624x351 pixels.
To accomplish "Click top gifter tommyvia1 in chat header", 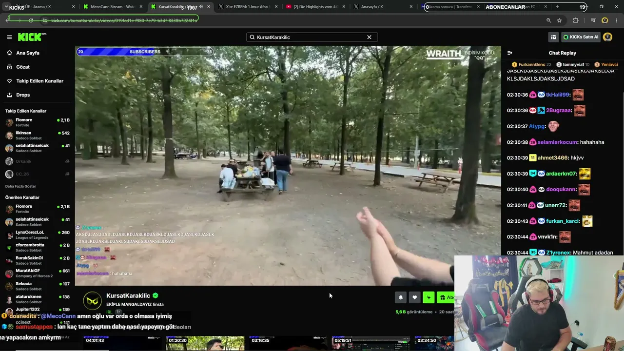I will (x=573, y=64).
